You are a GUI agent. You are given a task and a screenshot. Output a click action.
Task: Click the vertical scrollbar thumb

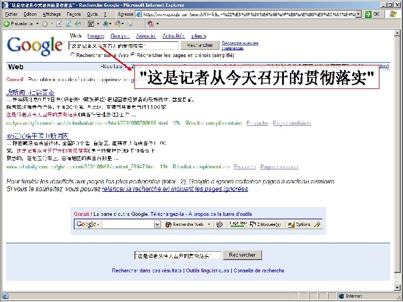(397, 155)
